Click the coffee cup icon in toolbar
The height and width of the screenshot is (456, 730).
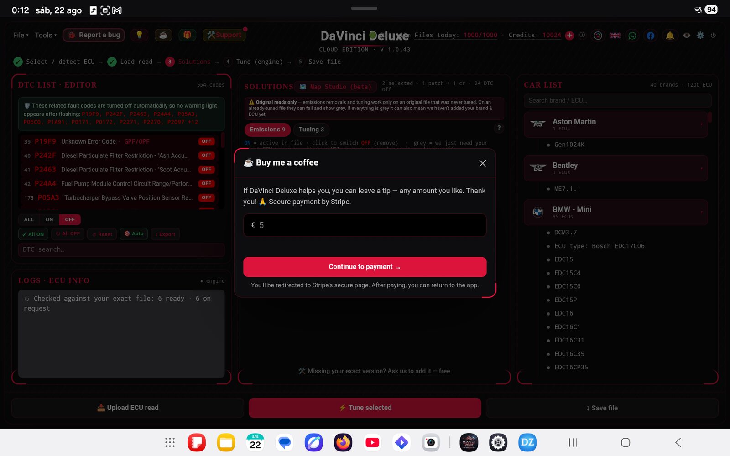click(163, 35)
